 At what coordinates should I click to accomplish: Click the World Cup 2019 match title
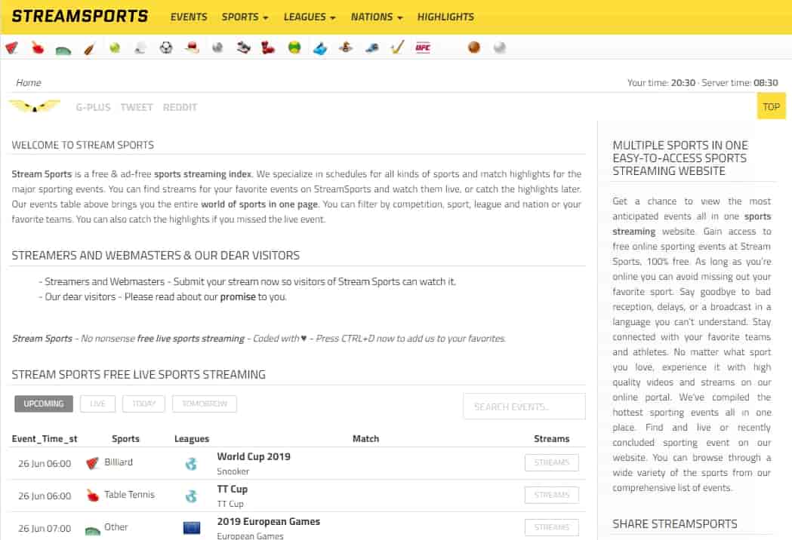click(254, 456)
